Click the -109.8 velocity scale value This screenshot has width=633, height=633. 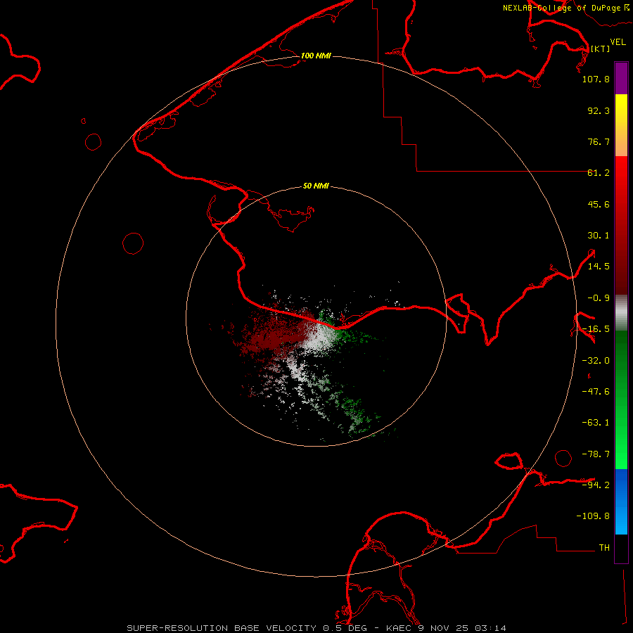pyautogui.click(x=593, y=516)
